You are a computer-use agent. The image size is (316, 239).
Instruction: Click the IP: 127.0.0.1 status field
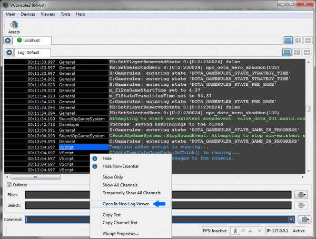[x=277, y=231]
